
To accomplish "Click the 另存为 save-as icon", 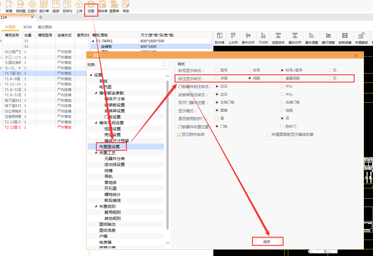I will [x=67, y=7].
